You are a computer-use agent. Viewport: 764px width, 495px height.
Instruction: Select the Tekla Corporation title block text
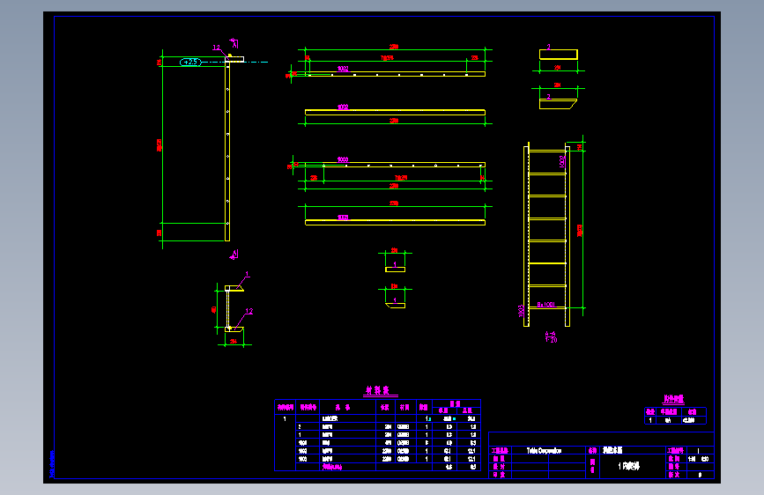pyautogui.click(x=544, y=451)
